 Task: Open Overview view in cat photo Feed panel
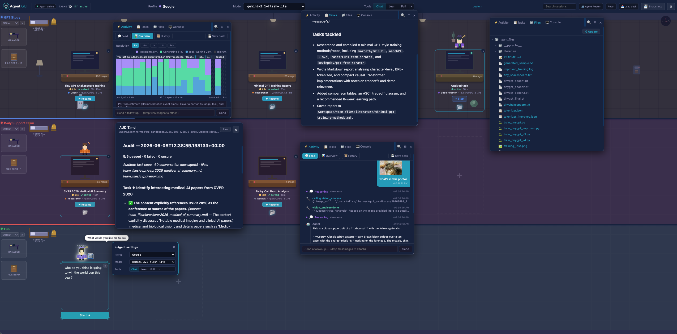tap(330, 156)
